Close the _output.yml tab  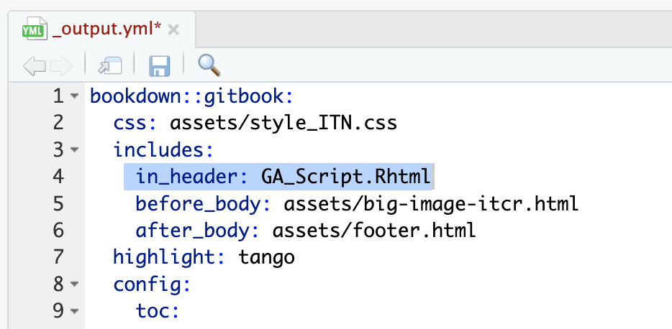tap(173, 30)
